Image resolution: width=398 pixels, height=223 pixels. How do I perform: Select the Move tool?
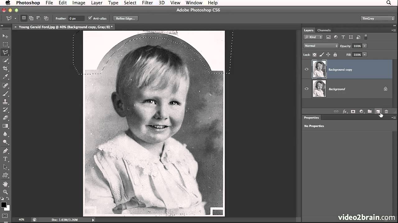click(x=5, y=36)
